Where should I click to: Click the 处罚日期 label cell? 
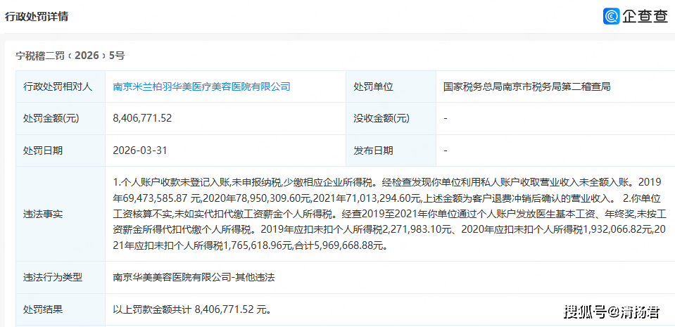(43, 150)
